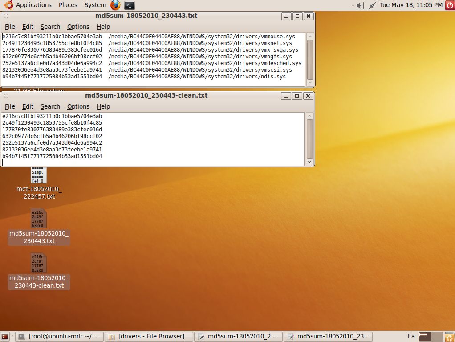
Task: Switch to drivers - File Browser taskbar button
Action: pos(149,337)
